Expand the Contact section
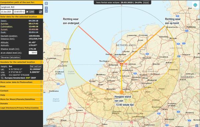 click(x=21, y=91)
